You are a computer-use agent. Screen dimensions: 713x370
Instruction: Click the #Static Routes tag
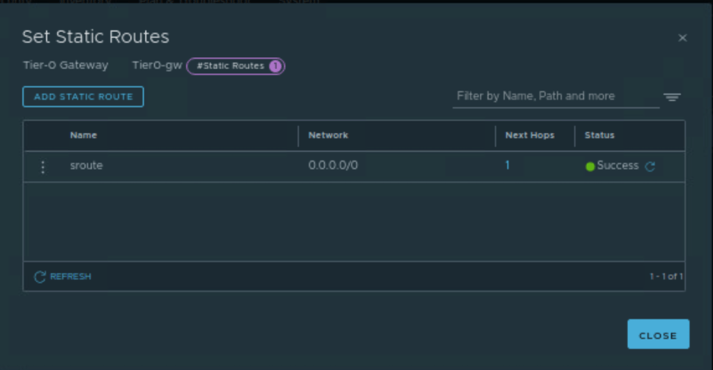(x=230, y=66)
